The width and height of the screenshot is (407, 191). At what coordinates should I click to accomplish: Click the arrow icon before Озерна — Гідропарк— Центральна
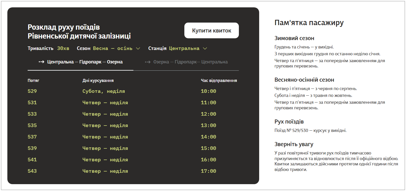pos(148,62)
